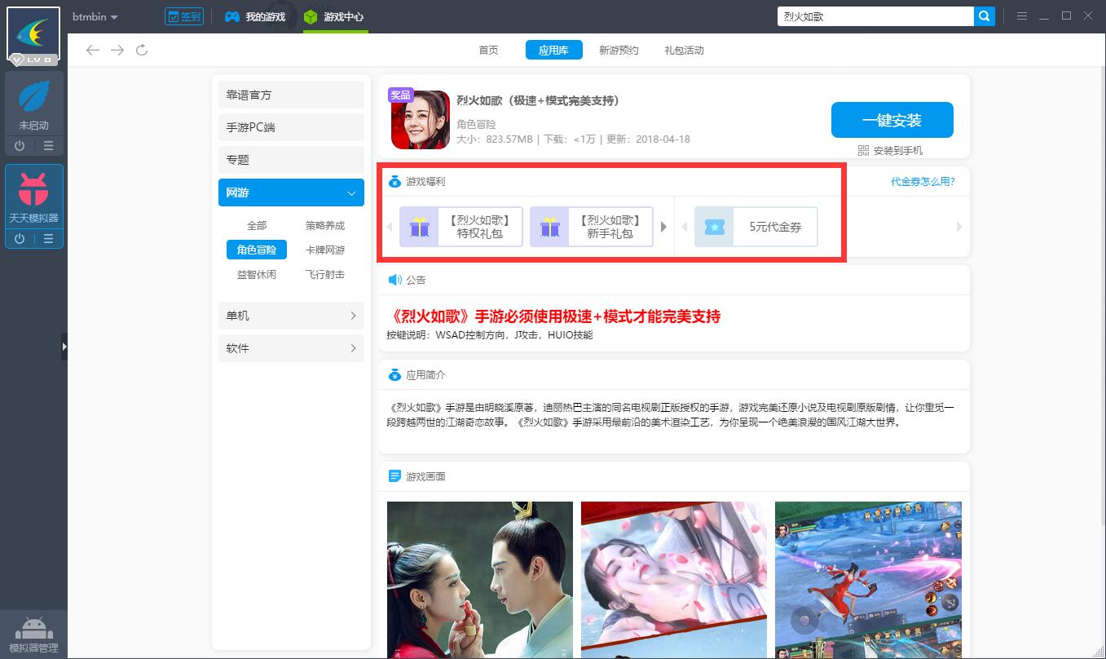This screenshot has height=659, width=1106.
Task: Click the 公告 speaker icon
Action: pos(394,280)
